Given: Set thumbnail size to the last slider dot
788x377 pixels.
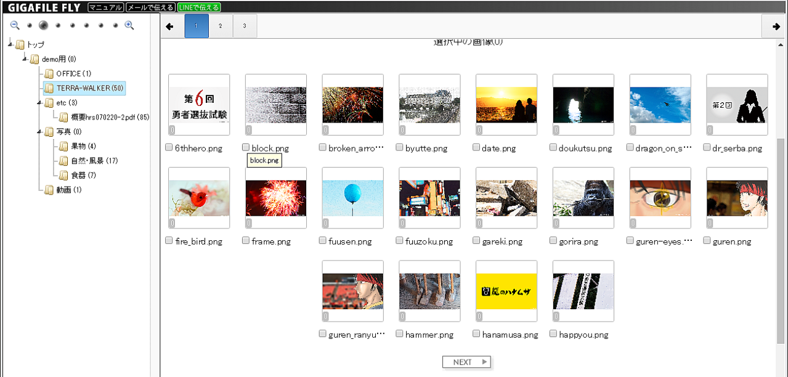Looking at the screenshot, I should pyautogui.click(x=115, y=25).
